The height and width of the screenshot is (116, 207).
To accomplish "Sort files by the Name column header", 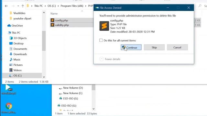I will [x=54, y=14].
